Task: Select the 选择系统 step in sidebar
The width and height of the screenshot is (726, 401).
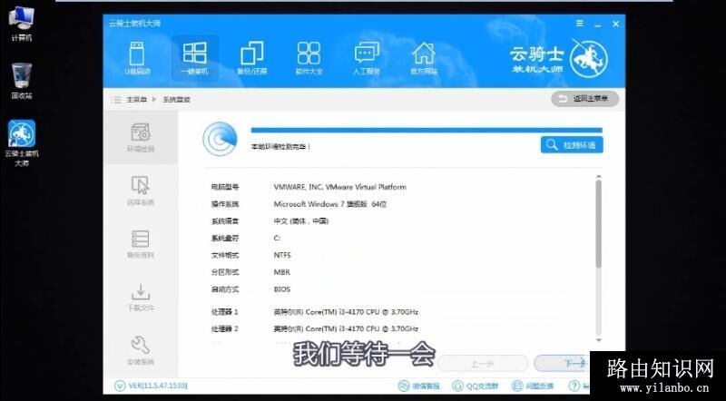Action: 141,191
